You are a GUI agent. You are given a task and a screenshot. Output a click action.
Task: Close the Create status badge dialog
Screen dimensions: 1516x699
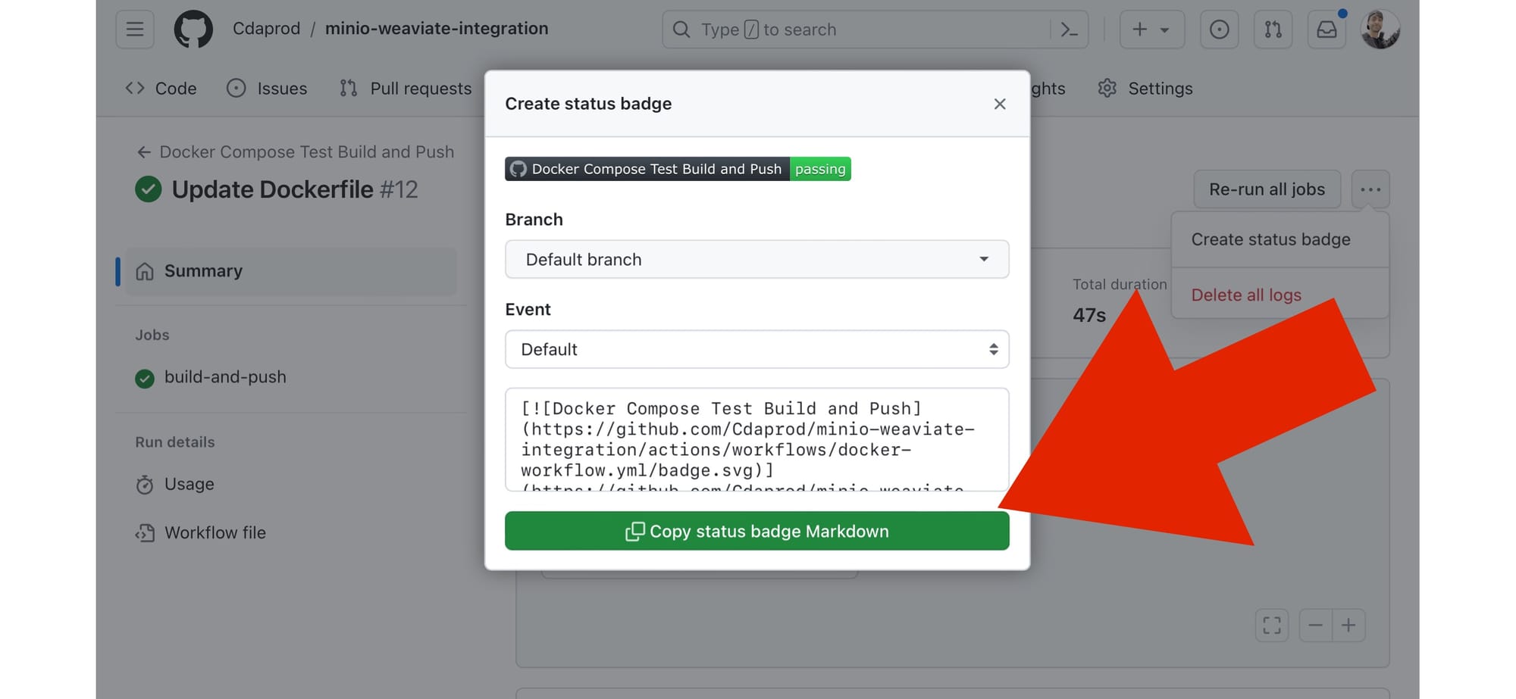click(999, 104)
